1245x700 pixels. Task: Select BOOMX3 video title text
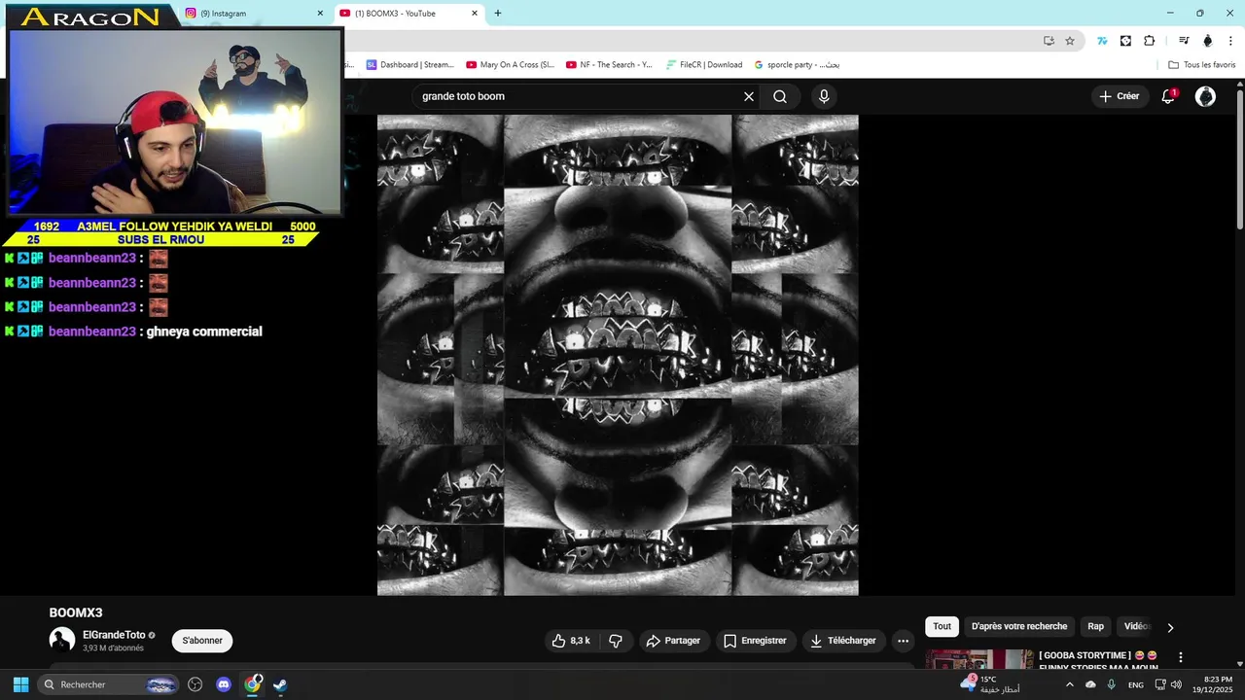tap(76, 612)
